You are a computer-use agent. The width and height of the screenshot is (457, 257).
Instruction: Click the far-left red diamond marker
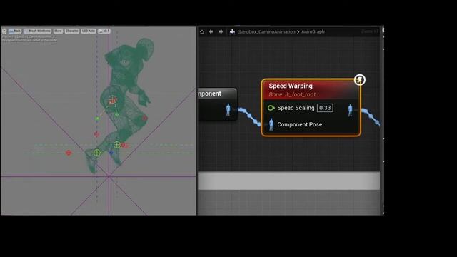click(69, 153)
